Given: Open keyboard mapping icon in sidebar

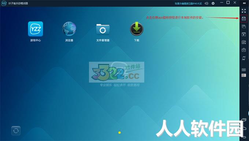Looking at the screenshot, I should [x=244, y=70].
